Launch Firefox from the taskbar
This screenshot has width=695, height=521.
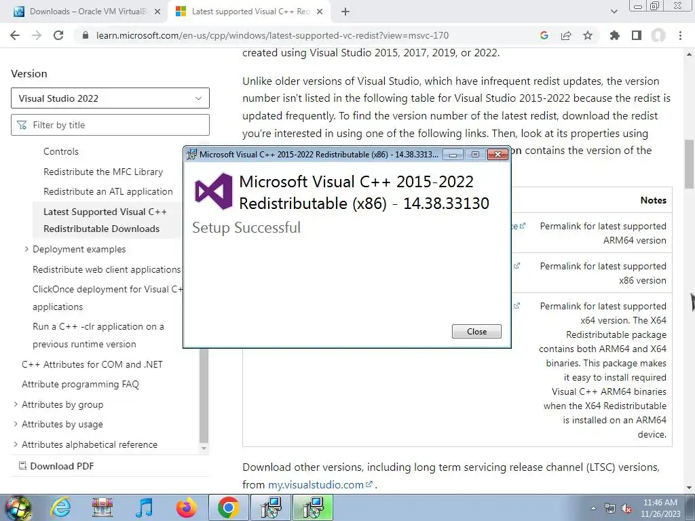[186, 507]
